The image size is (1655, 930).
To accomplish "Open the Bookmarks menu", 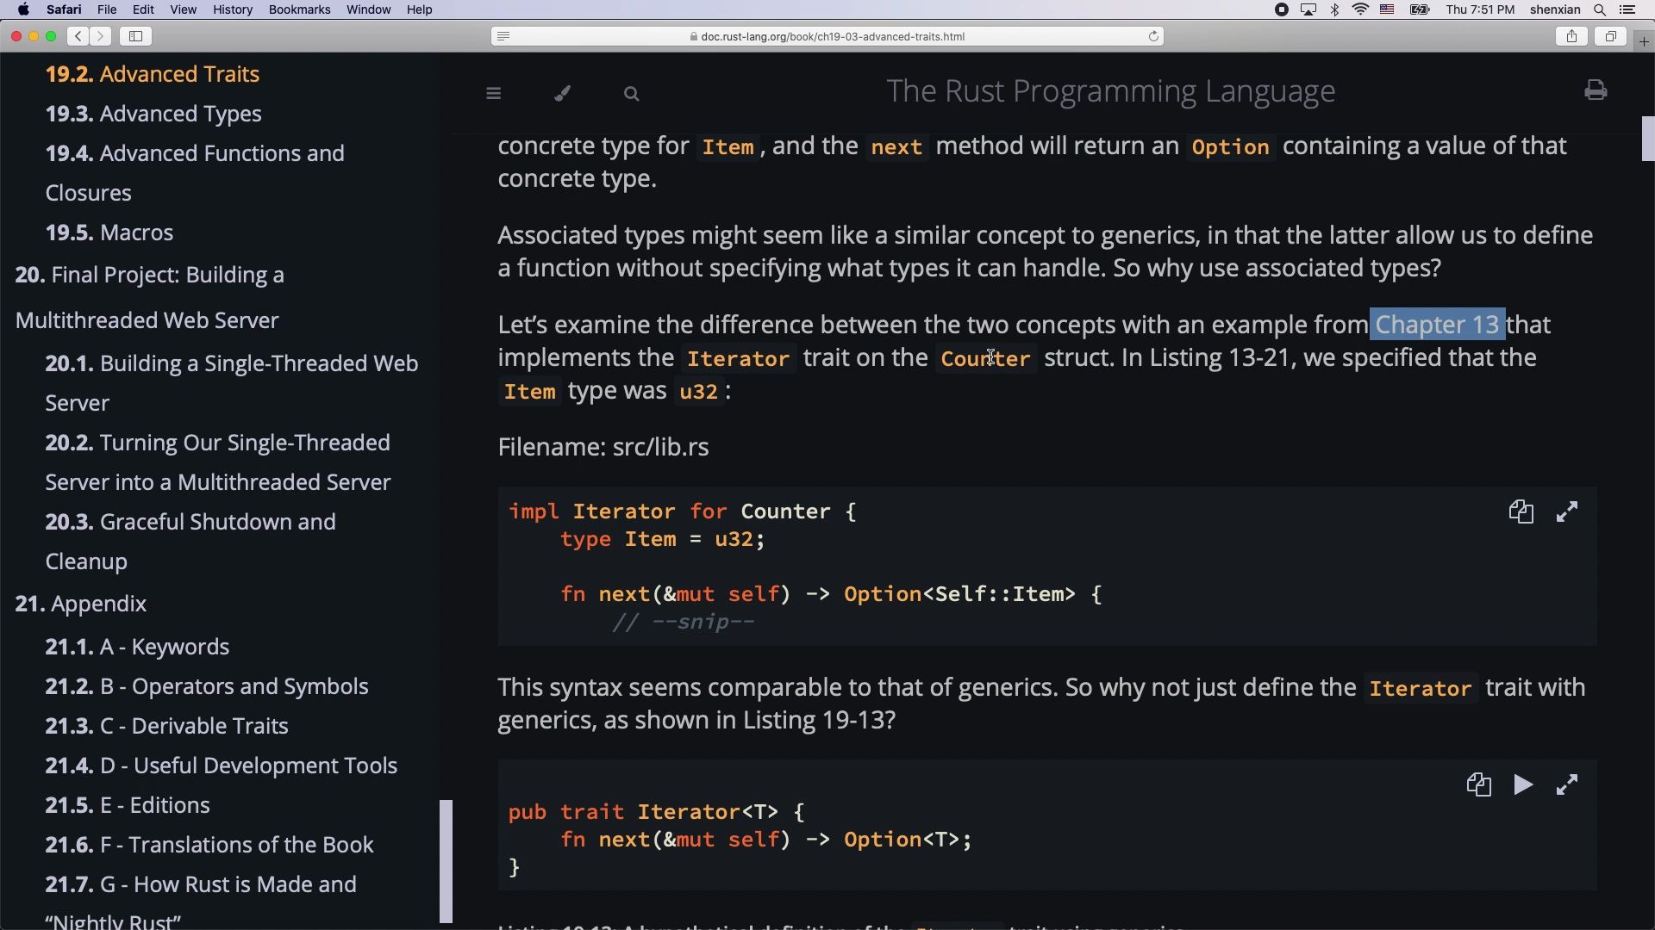I will [299, 9].
